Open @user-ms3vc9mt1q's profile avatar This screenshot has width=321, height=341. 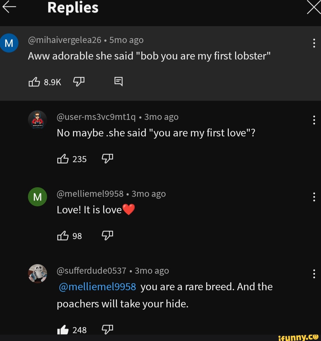[x=38, y=120]
